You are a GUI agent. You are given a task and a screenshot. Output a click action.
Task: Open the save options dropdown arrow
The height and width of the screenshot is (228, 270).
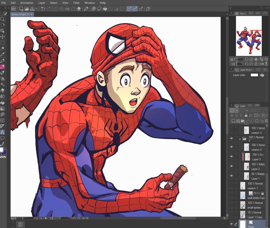point(37,9)
